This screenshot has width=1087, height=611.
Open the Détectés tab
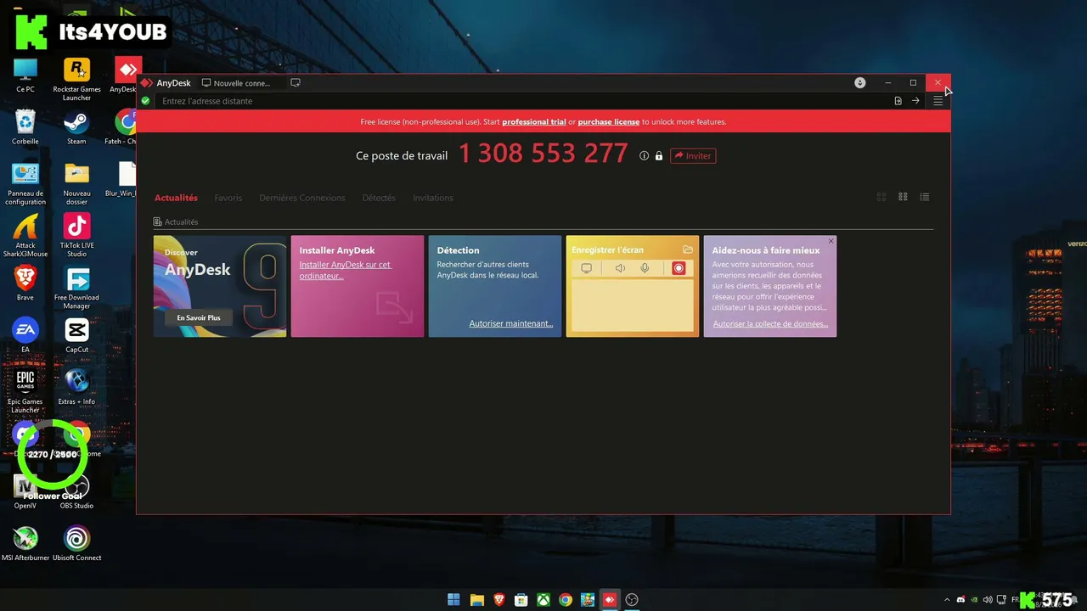click(379, 198)
